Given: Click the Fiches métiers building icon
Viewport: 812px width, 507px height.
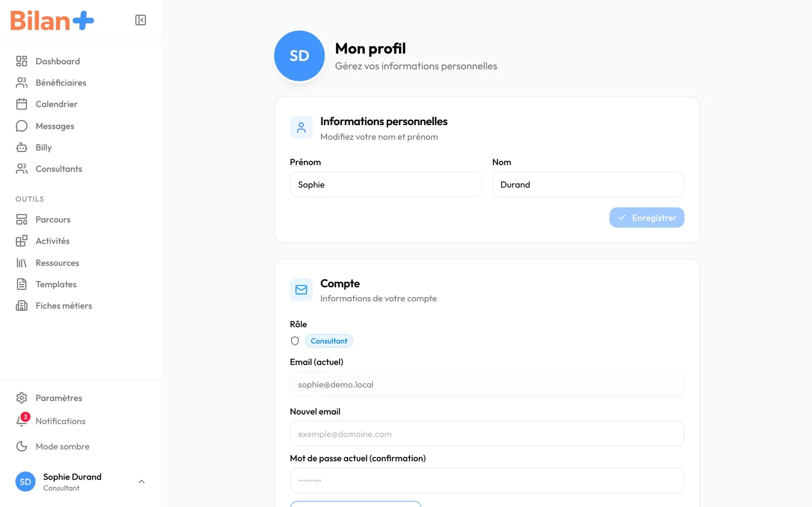Looking at the screenshot, I should coord(21,306).
